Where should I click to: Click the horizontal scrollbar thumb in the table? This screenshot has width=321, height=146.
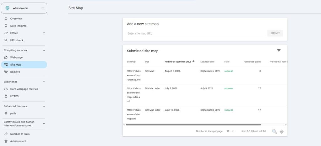193,124
